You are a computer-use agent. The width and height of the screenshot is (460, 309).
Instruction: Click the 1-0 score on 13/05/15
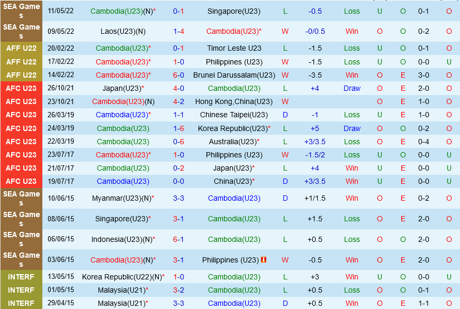(x=178, y=277)
